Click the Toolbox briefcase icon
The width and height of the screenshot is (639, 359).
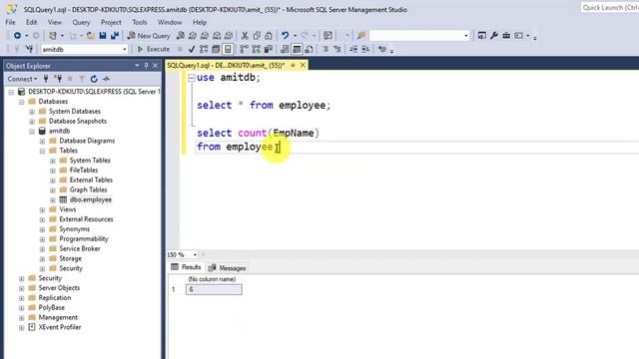tap(506, 36)
